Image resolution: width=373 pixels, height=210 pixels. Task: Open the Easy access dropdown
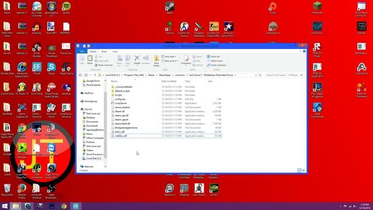pos(170,61)
